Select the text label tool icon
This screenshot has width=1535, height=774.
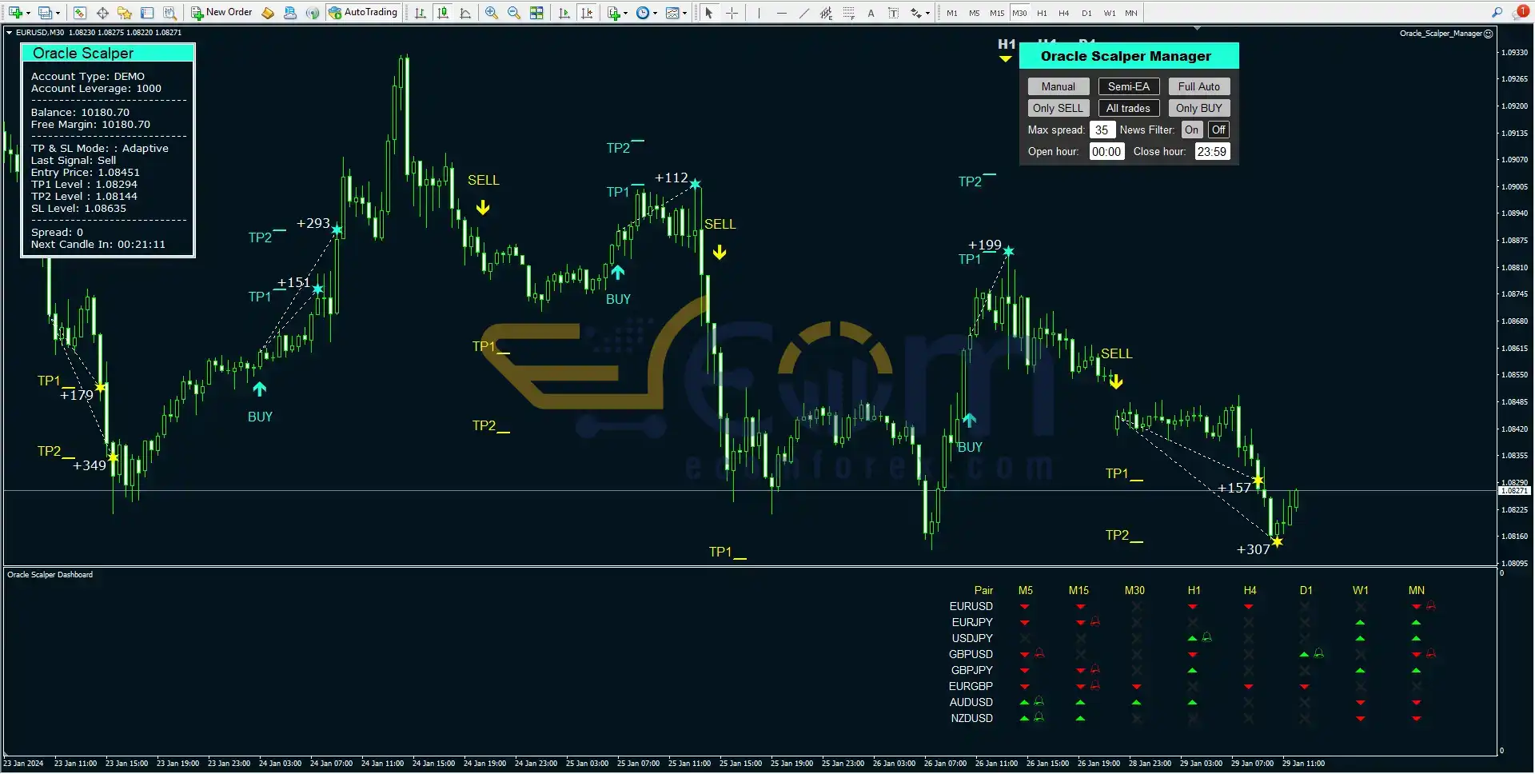click(893, 13)
